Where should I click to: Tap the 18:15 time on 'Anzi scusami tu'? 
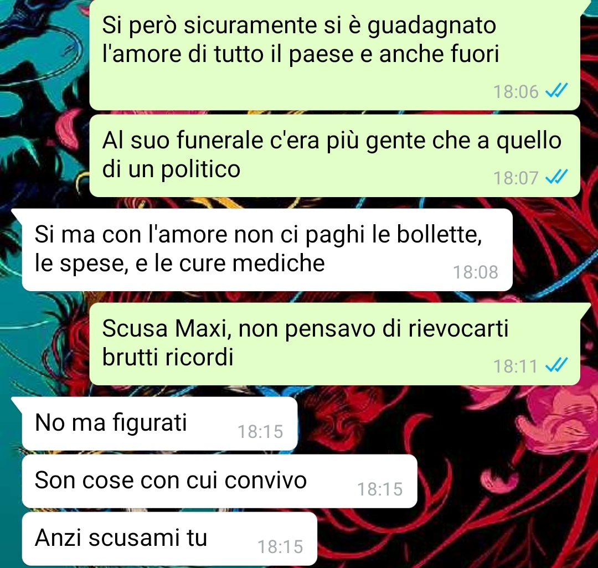coord(280,546)
